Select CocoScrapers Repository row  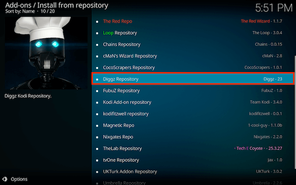click(x=193, y=68)
